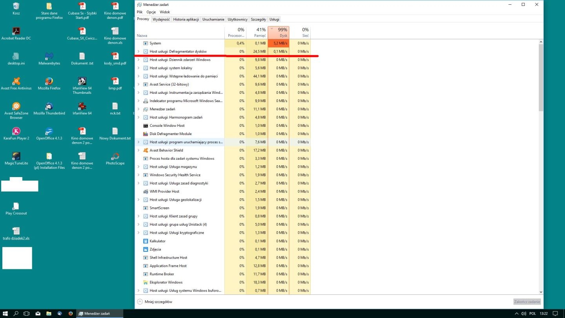Select Disk Defragmenter Module process
565x318 pixels.
pyautogui.click(x=223, y=134)
